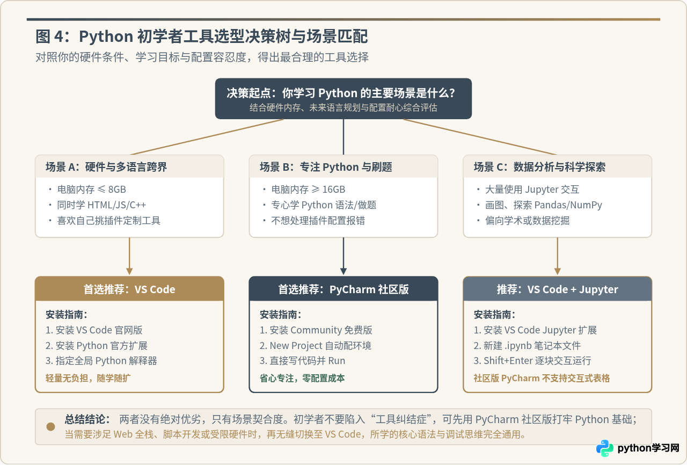This screenshot has height=465, width=687.
Task: Select the bullet "电脑内存 ≤ 8GB"
Action: (x=92, y=190)
